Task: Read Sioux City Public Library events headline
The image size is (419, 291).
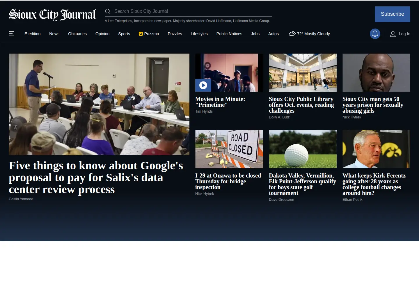Action: 301,105
